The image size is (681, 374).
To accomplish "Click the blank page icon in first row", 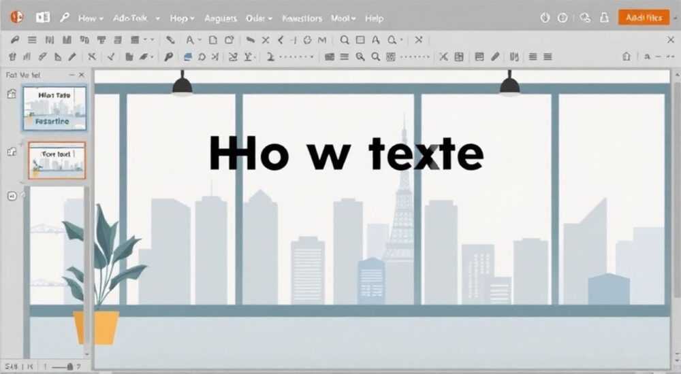I will pos(212,40).
